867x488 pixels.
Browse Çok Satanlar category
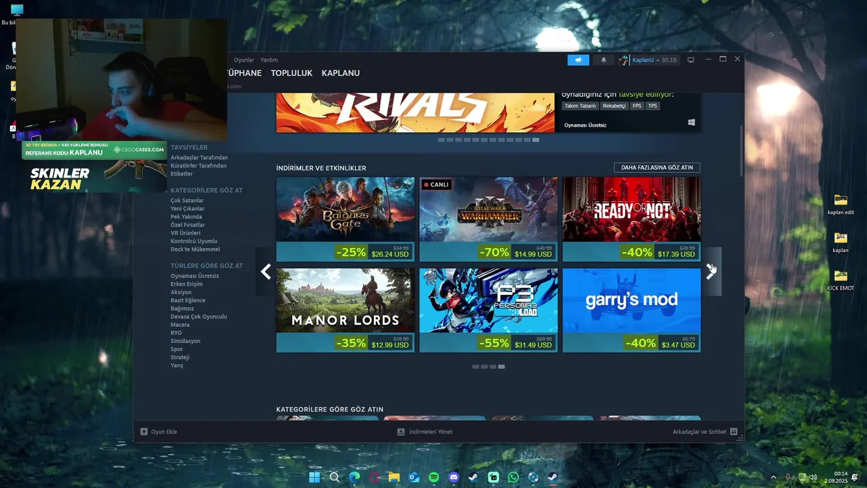(187, 201)
